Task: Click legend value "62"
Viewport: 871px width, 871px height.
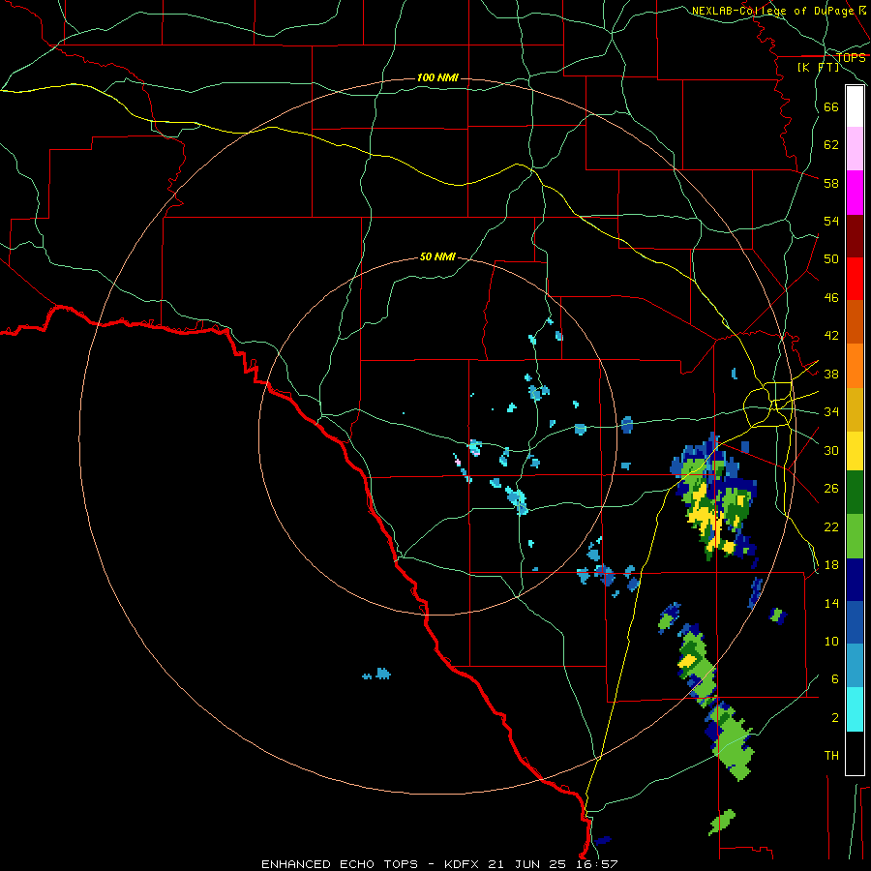Action: pos(831,145)
